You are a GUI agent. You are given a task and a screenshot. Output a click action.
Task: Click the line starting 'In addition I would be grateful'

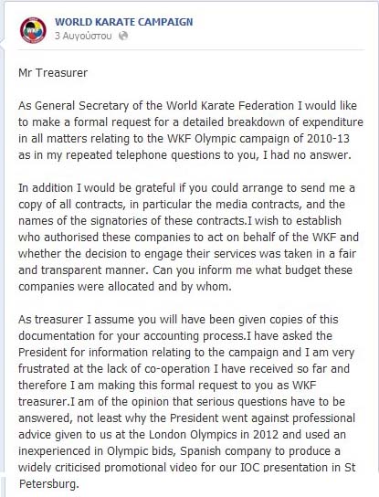click(186, 188)
